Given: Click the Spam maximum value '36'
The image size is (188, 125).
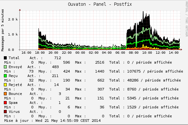Looking at the screenshot, I should 102,107.
